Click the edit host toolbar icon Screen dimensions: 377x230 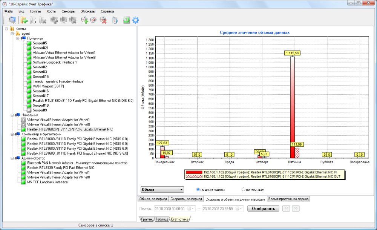coord(63,20)
